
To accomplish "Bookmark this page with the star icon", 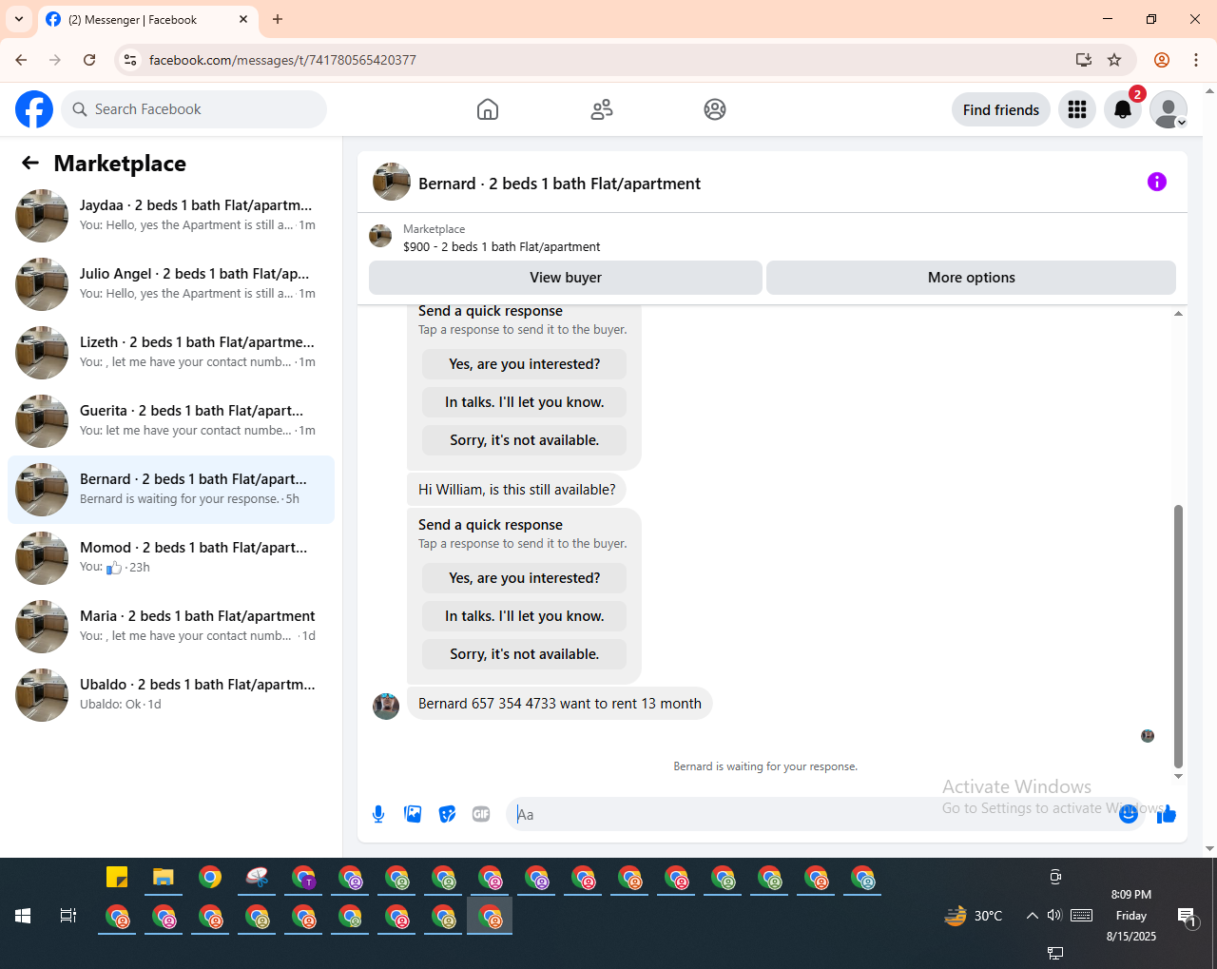I will click(x=1114, y=60).
